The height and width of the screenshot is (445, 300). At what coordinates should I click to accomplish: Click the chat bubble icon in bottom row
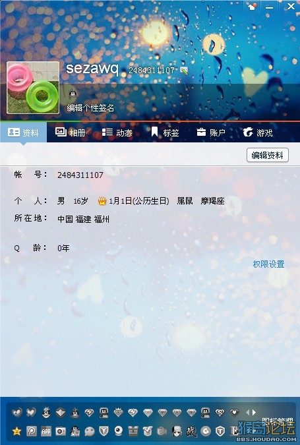[90, 432]
